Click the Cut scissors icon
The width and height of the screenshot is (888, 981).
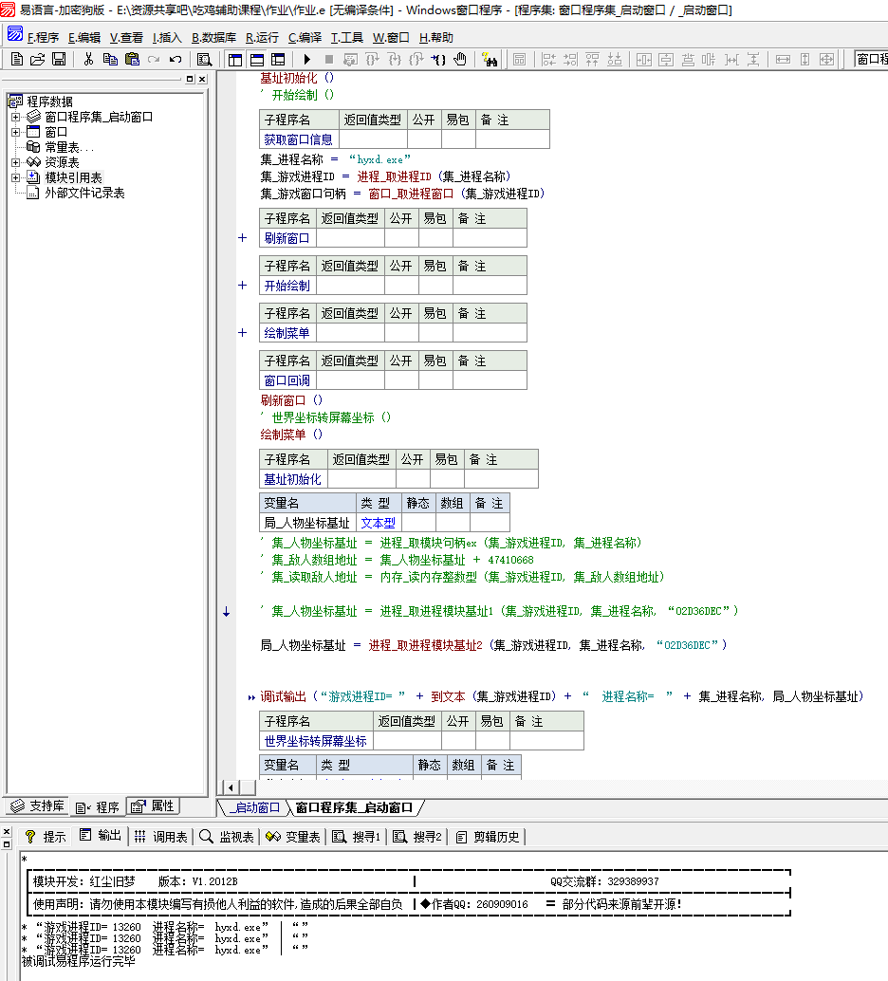coord(88,60)
